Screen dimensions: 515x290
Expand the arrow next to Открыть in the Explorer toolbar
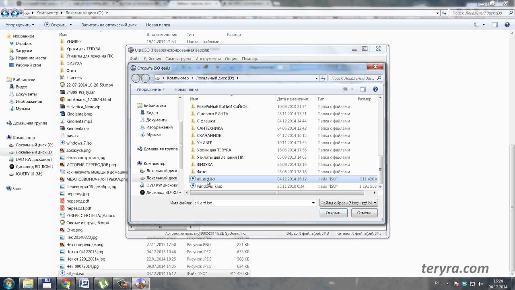coord(70,25)
